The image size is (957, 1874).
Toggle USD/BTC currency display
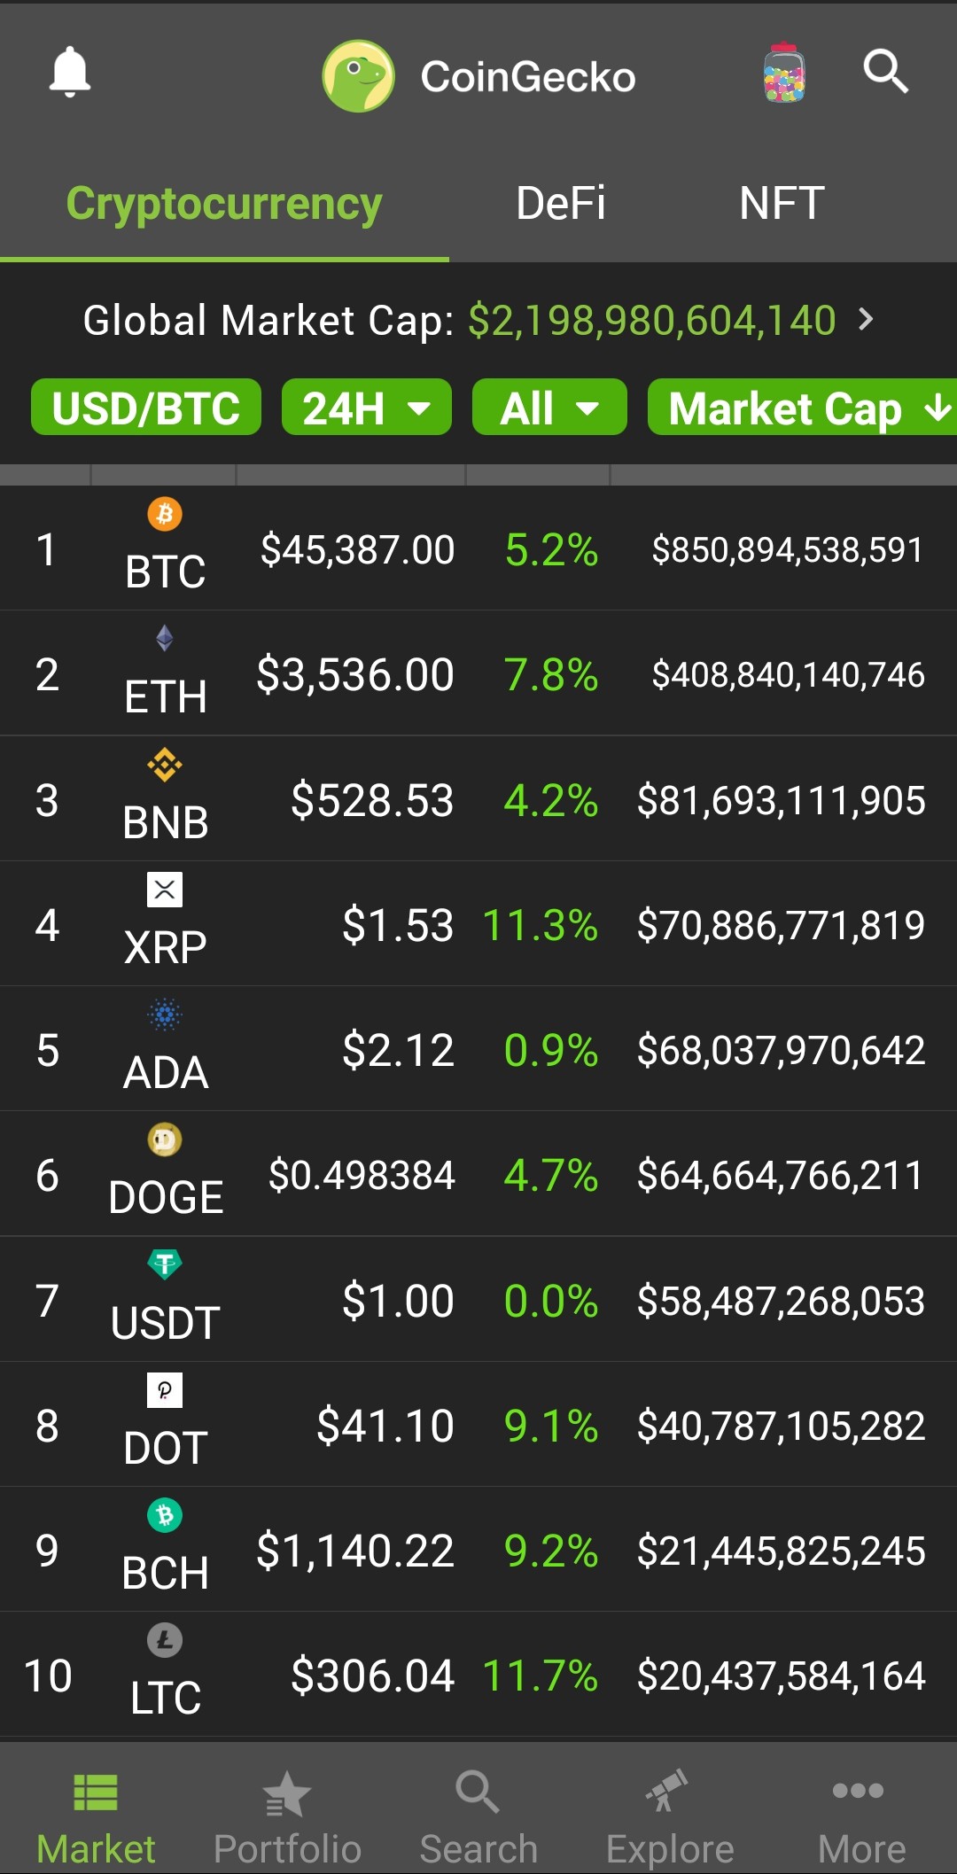[146, 408]
